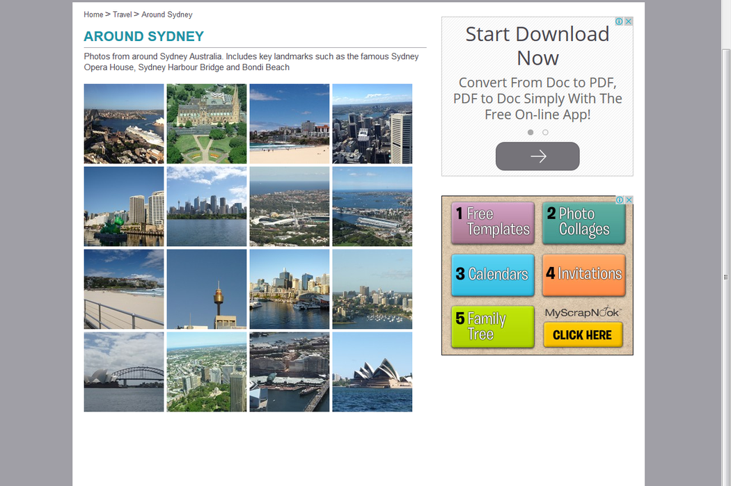Click the Home breadcrumb link
The image size is (731, 486).
click(93, 15)
